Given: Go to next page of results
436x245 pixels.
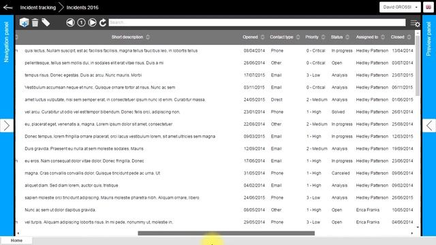Looking at the screenshot, I should [x=93, y=22].
